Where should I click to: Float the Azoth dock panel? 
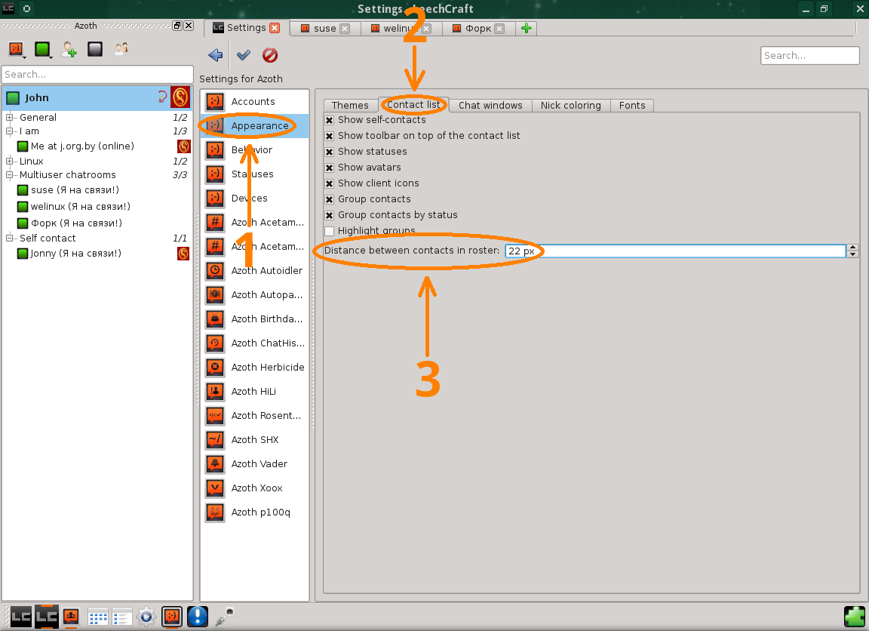point(177,26)
